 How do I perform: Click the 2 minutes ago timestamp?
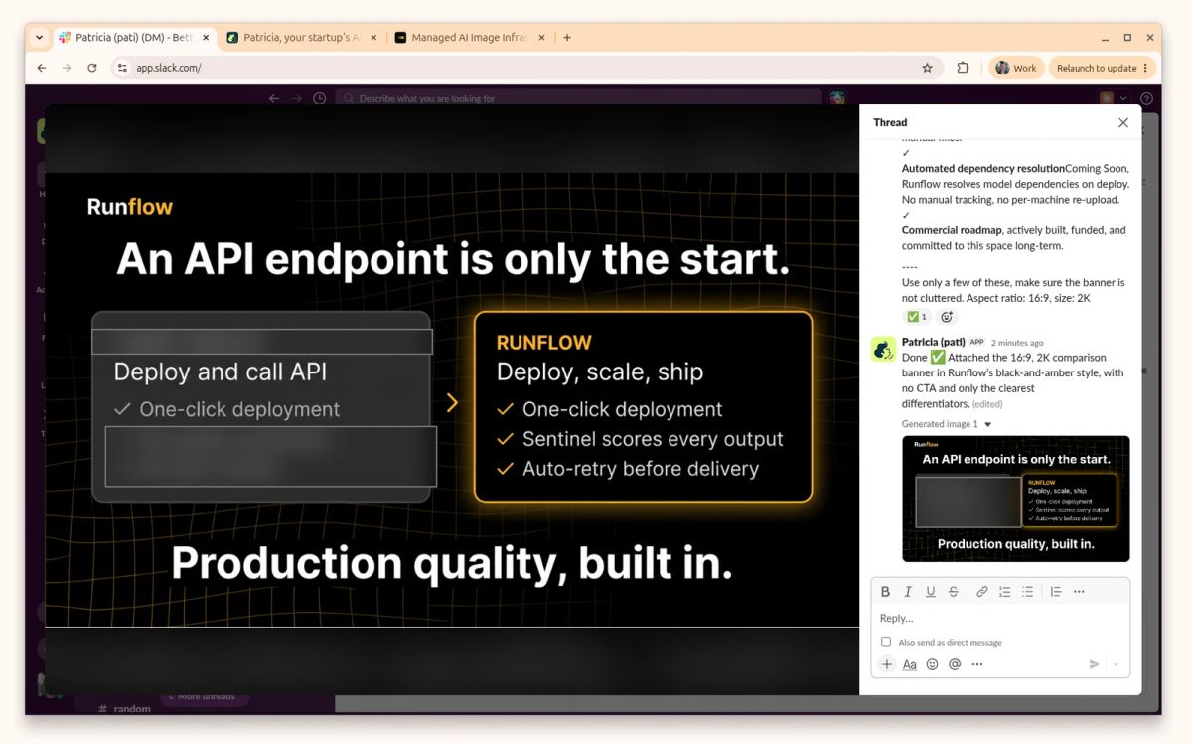pos(1016,343)
